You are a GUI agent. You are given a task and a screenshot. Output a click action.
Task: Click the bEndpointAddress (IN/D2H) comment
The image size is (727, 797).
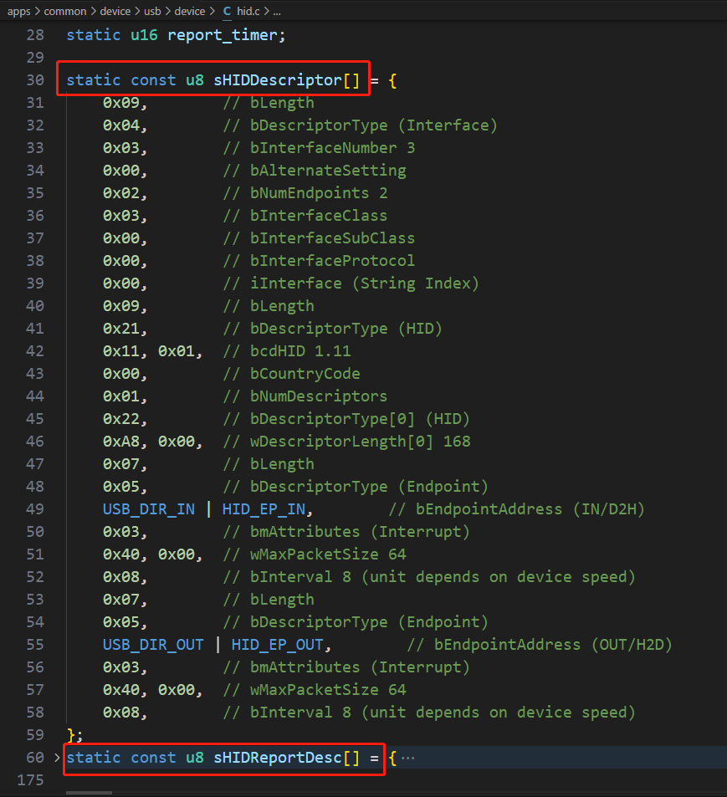516,509
